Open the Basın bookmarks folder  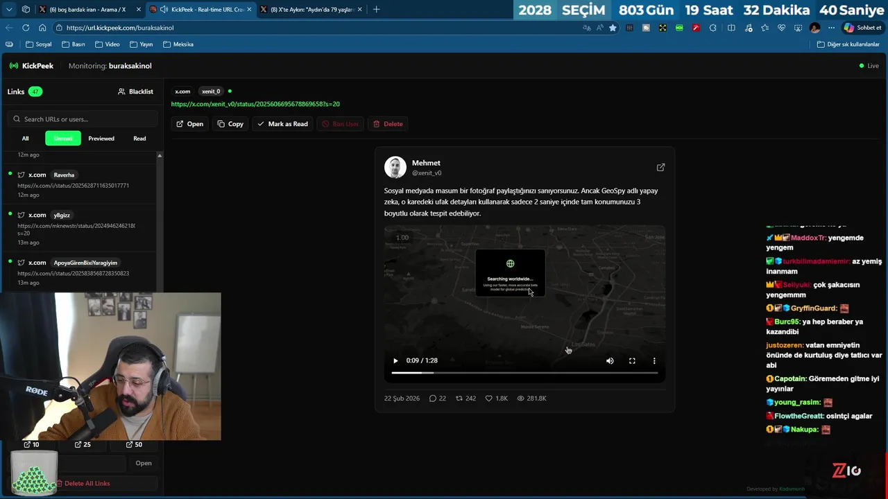click(74, 44)
